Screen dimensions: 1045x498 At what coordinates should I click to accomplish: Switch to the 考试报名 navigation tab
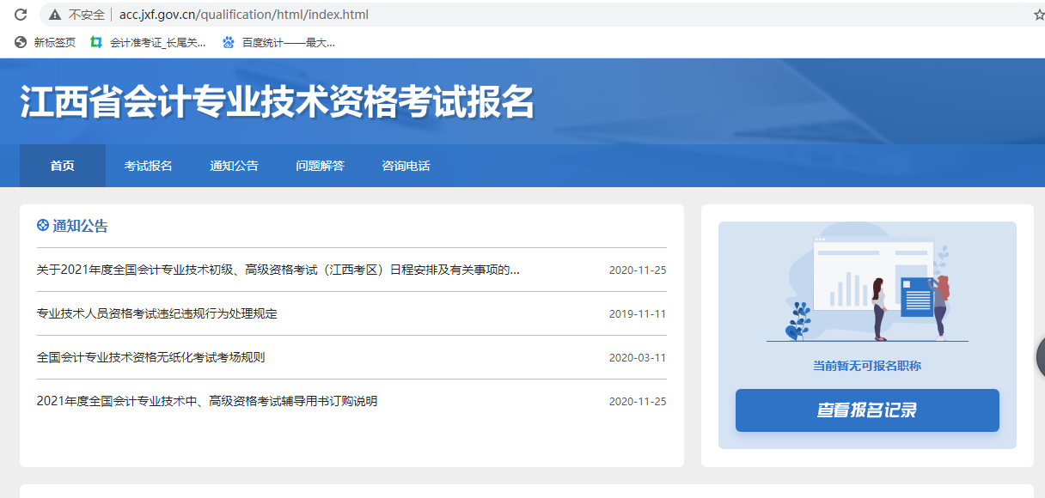pos(149,166)
